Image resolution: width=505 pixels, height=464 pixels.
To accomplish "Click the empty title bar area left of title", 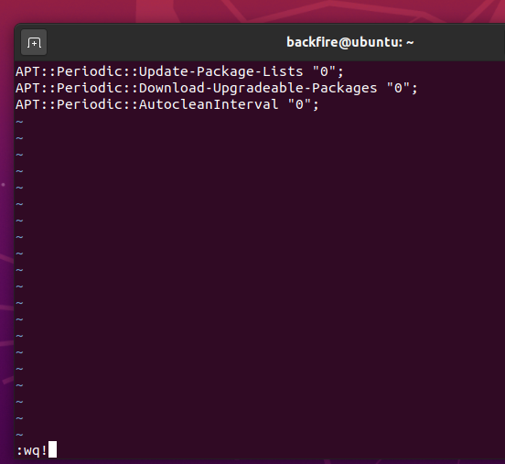I will click(x=161, y=42).
